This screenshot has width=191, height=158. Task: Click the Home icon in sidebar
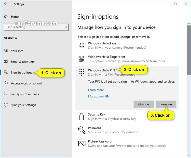click(x=6, y=17)
